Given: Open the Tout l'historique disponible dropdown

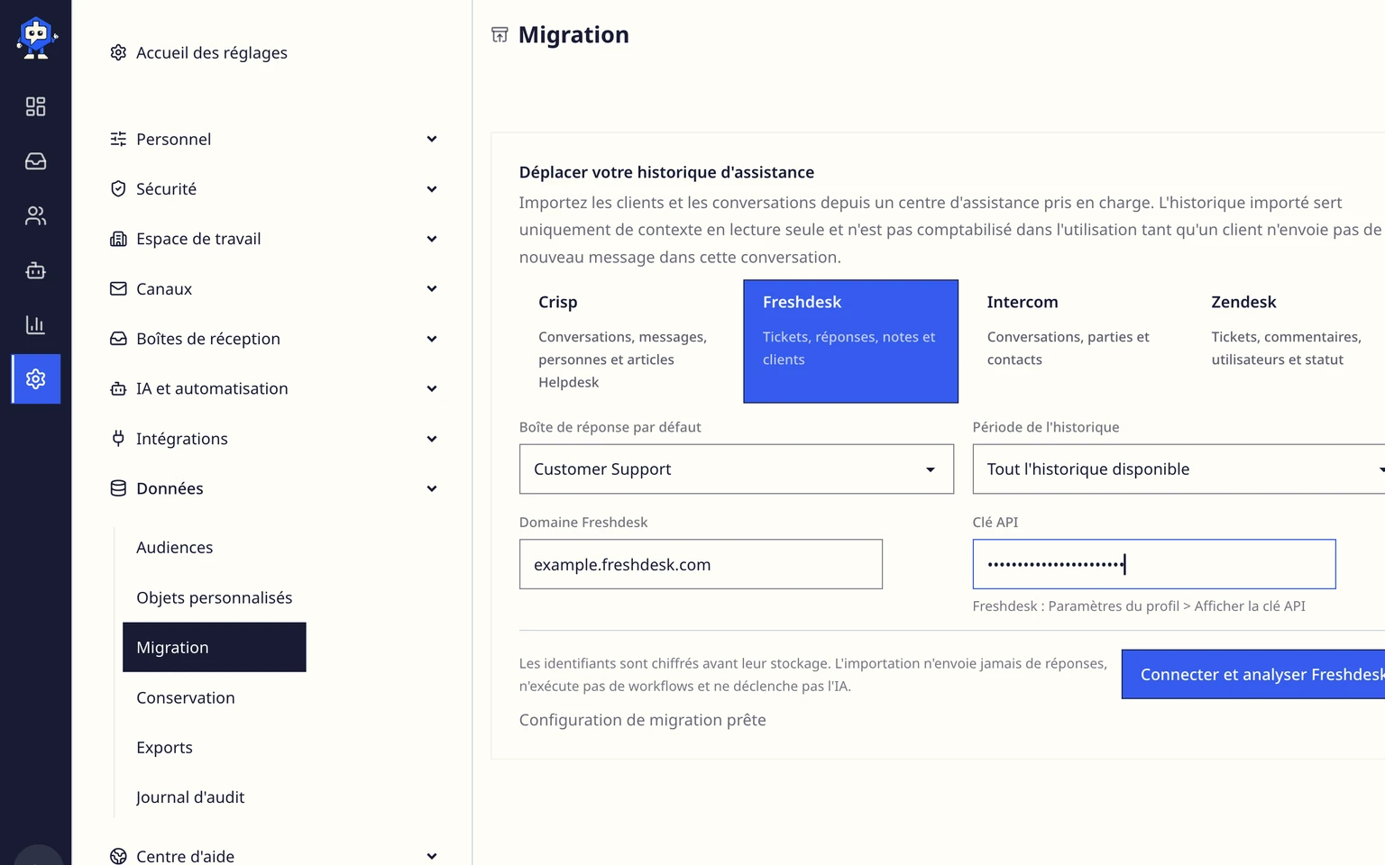Looking at the screenshot, I should click(x=1179, y=469).
